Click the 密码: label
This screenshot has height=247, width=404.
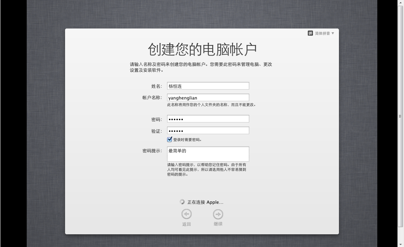[157, 119]
